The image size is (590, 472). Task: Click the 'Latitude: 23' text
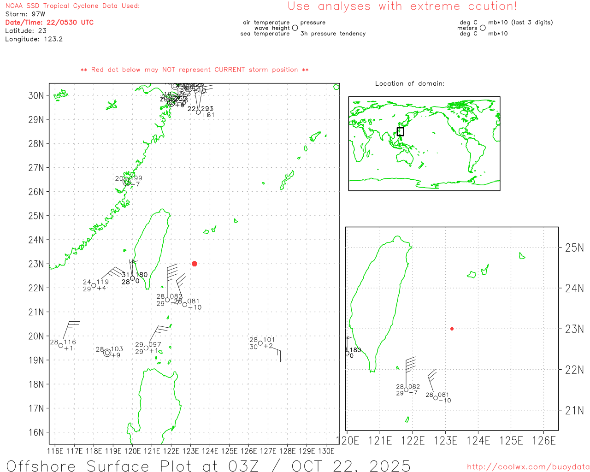(26, 30)
